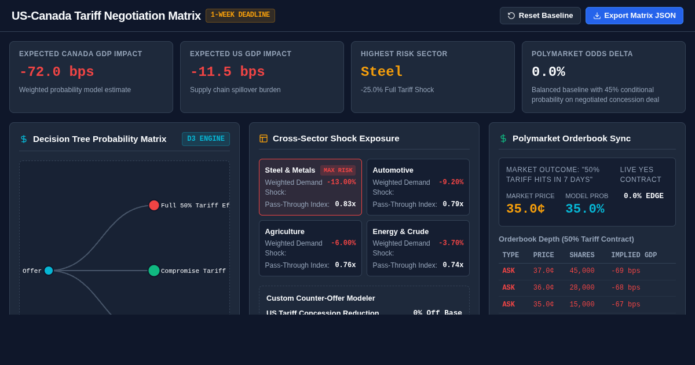Click the Highest Risk Sector card
Image resolution: width=695 pixels, height=365 pixels.
tap(433, 77)
